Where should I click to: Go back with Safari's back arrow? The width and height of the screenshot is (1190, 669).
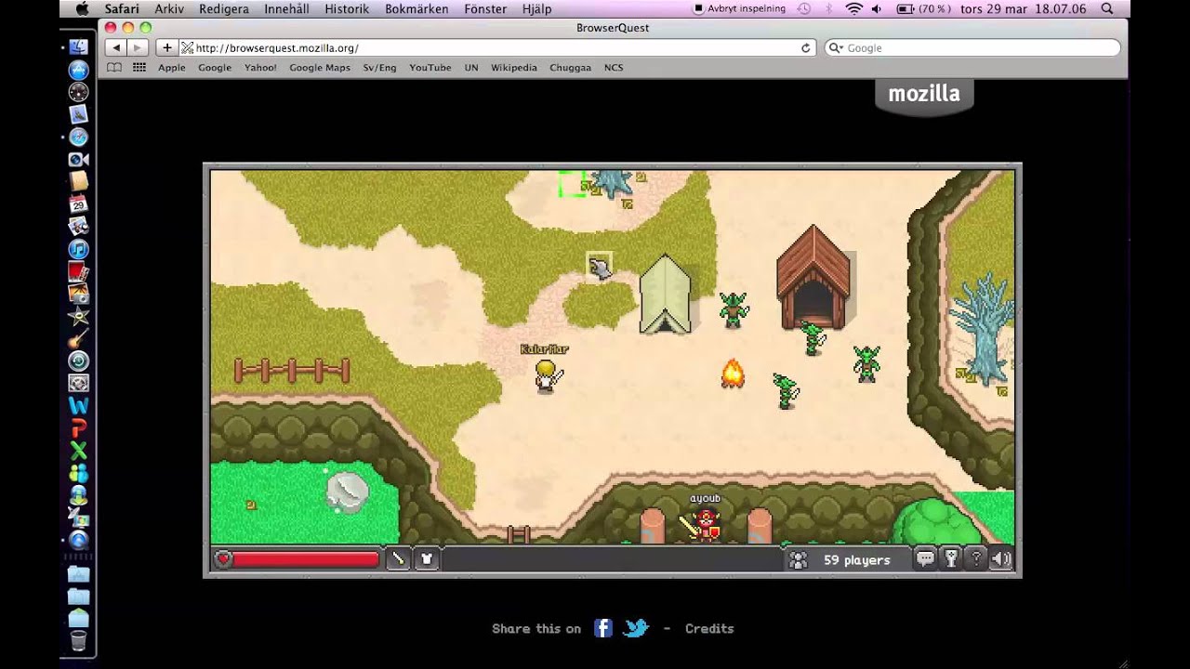tap(115, 47)
